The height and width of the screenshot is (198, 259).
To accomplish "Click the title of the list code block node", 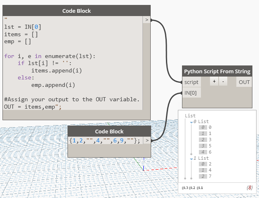I will (109, 132).
